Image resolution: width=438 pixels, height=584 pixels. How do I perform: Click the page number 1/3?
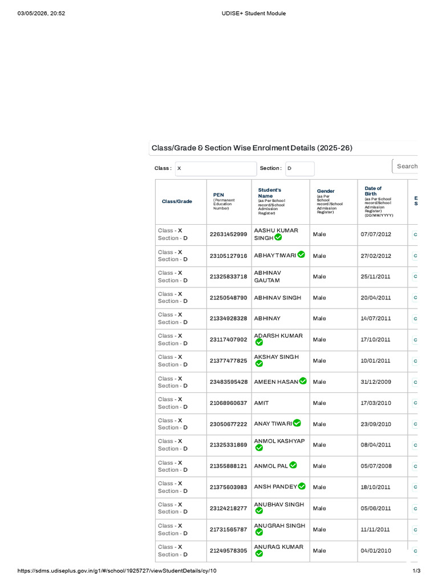tap(416, 571)
